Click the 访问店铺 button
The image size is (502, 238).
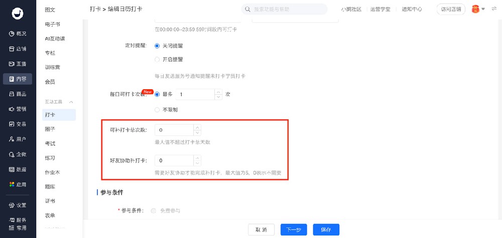[451, 9]
